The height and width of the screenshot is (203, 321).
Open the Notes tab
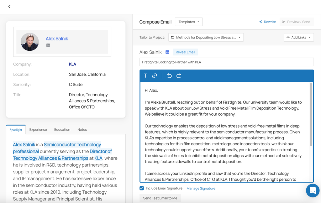[x=82, y=130]
